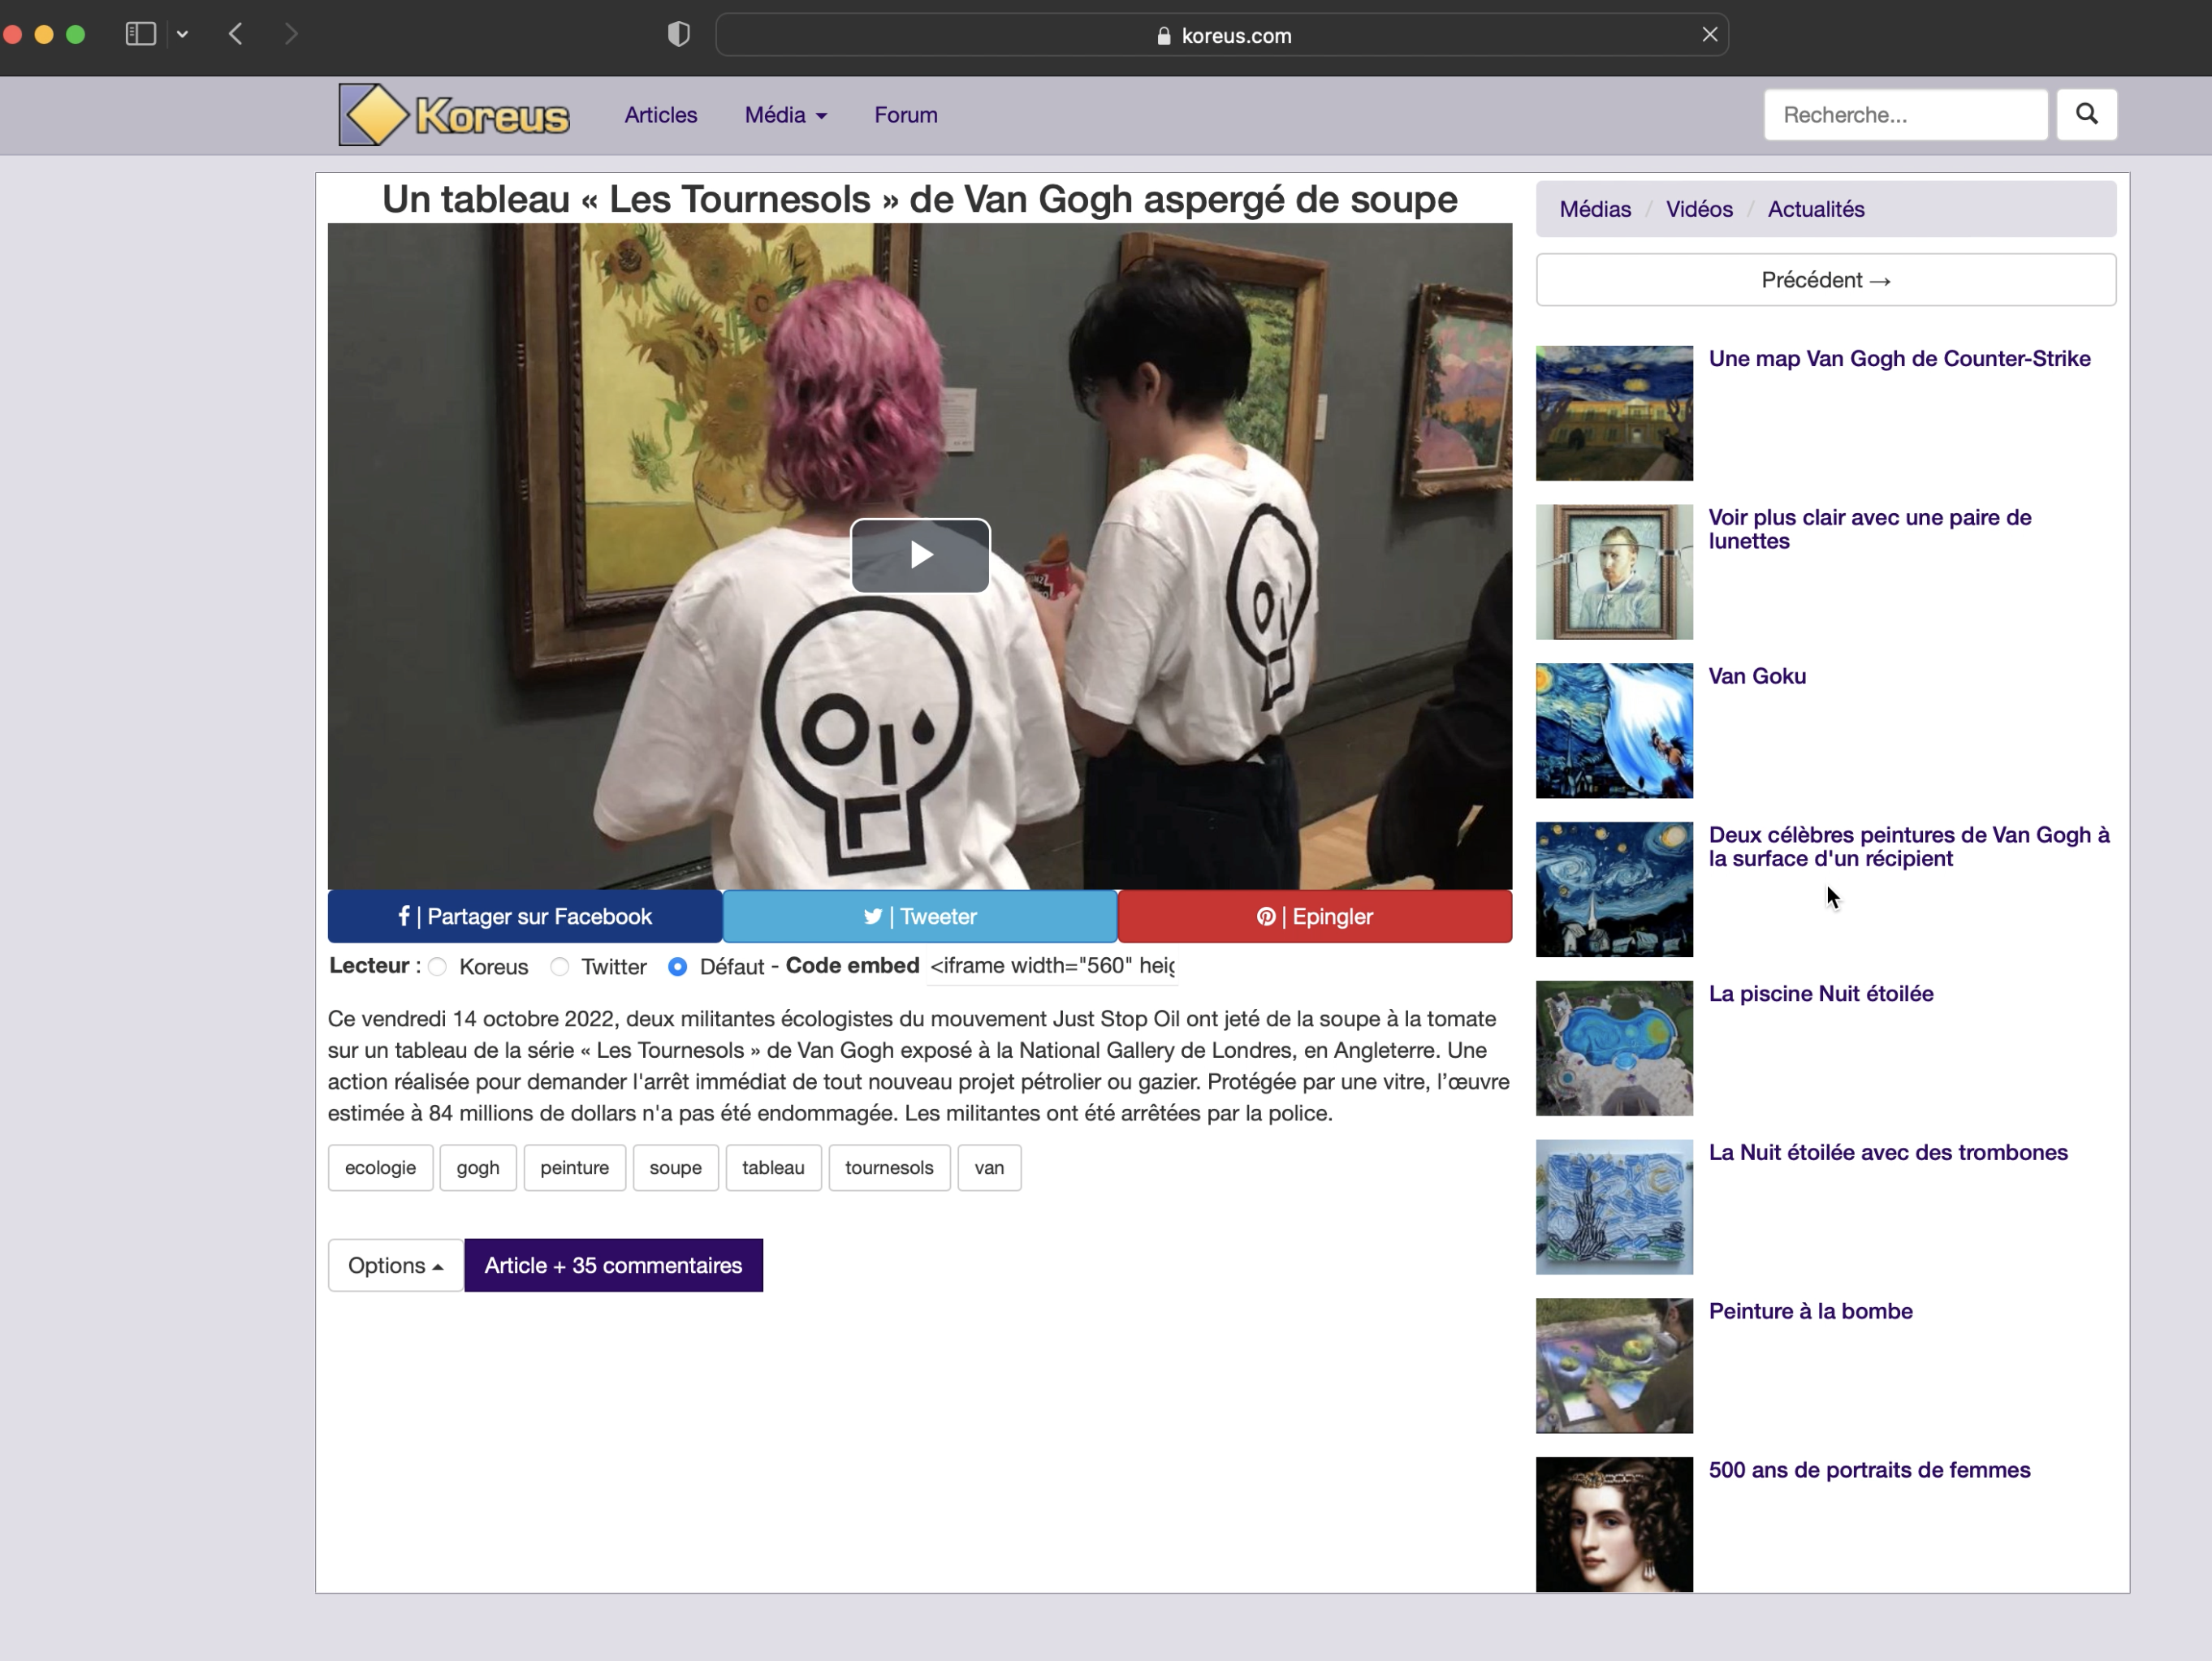Click the Koreus logo
Viewport: 2212px width, 1661px height.
click(x=454, y=115)
